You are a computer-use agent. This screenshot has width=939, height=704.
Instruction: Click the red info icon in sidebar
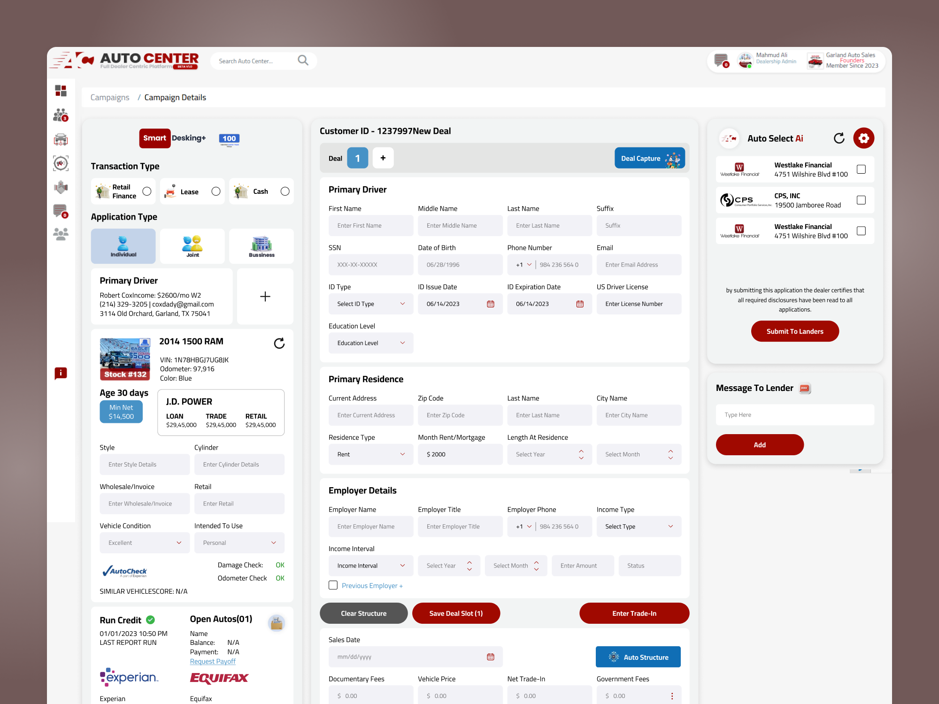click(61, 373)
